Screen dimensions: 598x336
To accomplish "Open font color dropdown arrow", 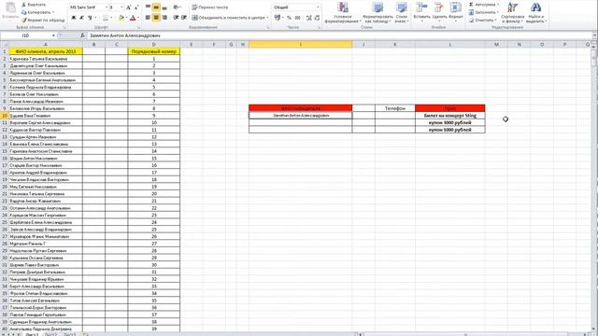I will pyautogui.click(x=137, y=18).
